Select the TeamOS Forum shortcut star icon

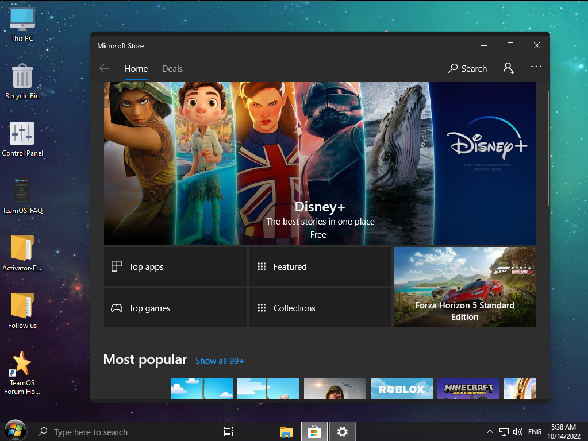(22, 373)
